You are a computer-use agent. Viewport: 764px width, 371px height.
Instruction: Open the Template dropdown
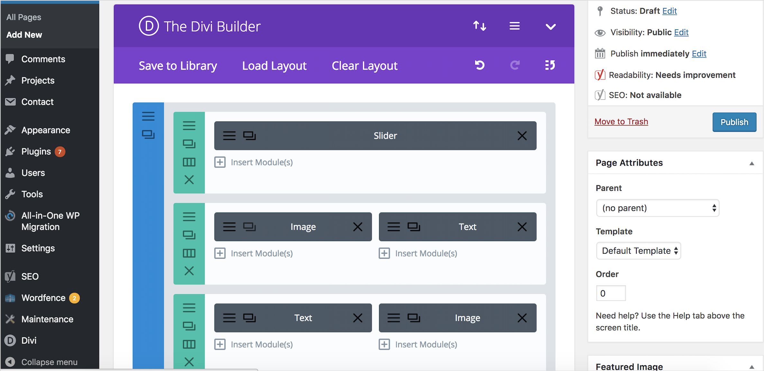(x=638, y=251)
